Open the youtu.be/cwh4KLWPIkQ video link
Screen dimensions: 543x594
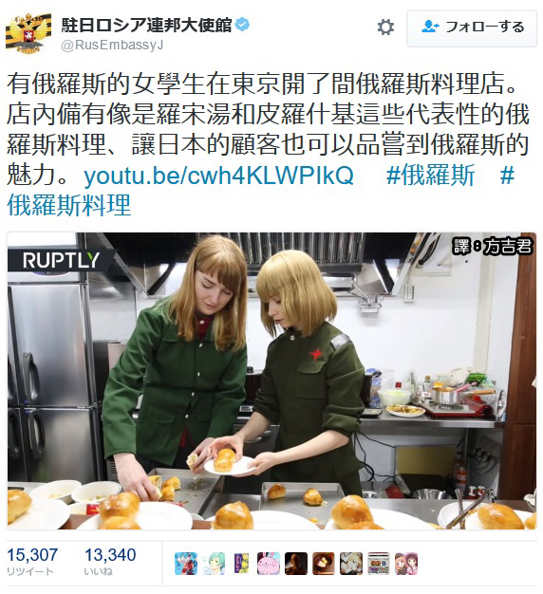coord(218,176)
